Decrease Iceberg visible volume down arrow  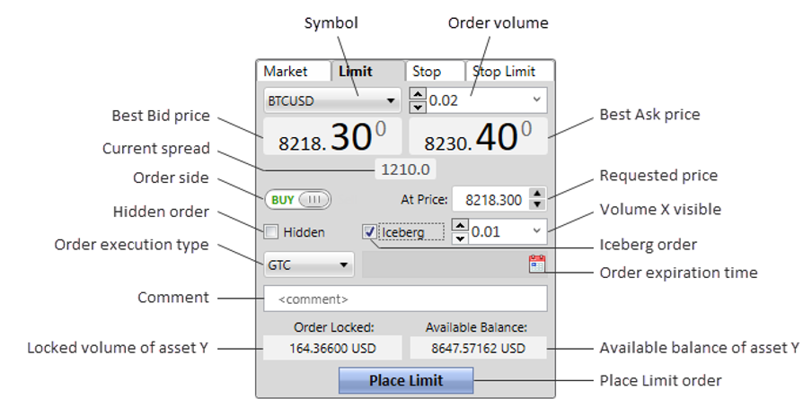point(460,238)
